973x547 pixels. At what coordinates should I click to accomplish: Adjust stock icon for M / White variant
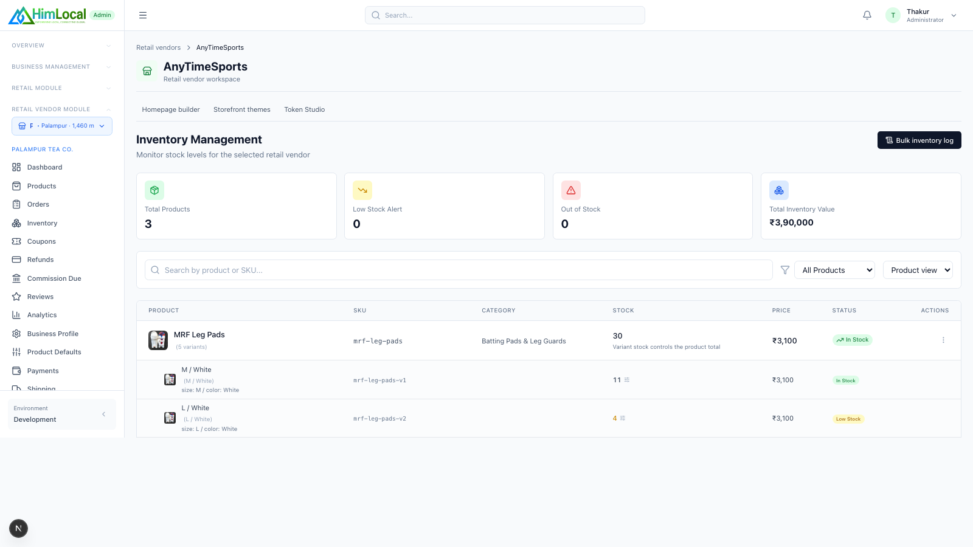627,380
